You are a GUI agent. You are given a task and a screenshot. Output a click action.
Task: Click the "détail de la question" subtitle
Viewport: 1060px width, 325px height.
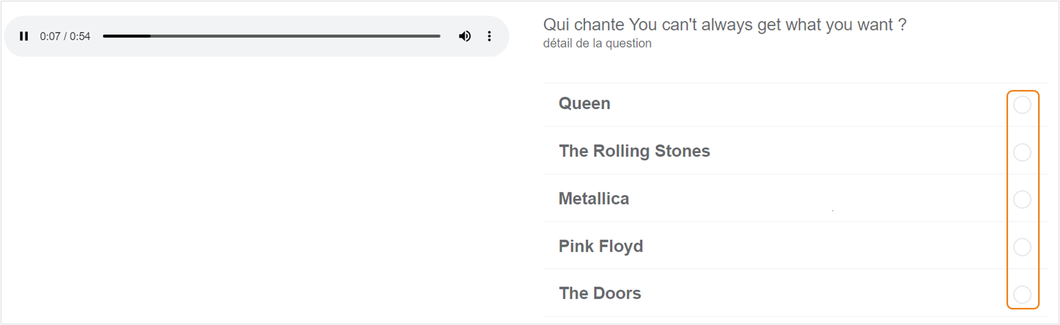point(597,43)
